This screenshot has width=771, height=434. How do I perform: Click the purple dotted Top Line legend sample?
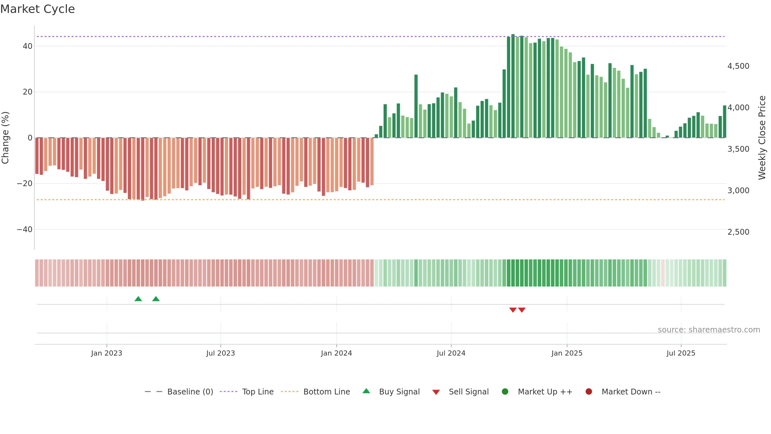coord(229,392)
